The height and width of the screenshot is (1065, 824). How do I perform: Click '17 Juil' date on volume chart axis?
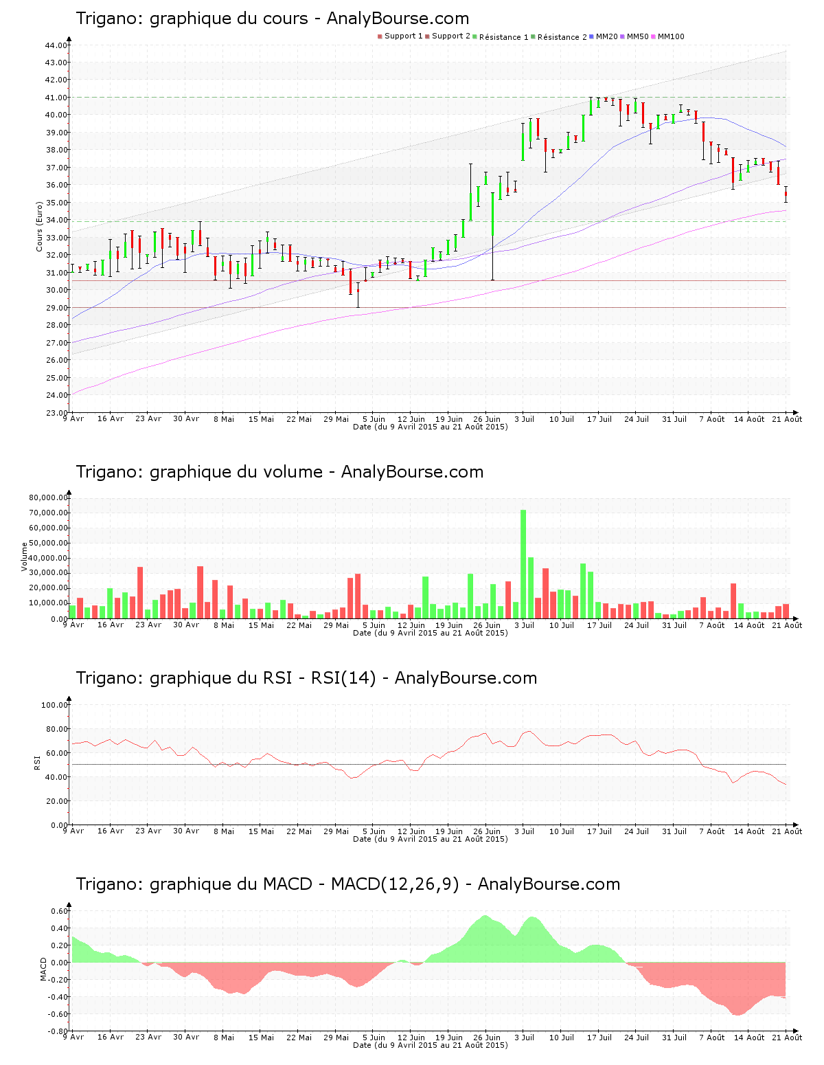tap(599, 625)
